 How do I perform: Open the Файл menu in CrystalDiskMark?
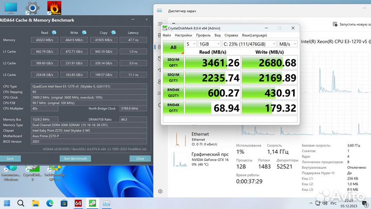pyautogui.click(x=167, y=35)
